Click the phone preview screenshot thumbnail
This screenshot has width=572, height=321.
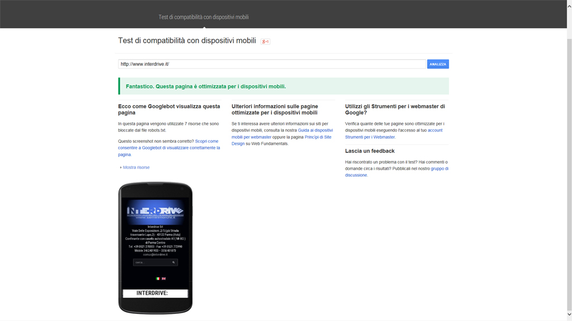click(155, 248)
